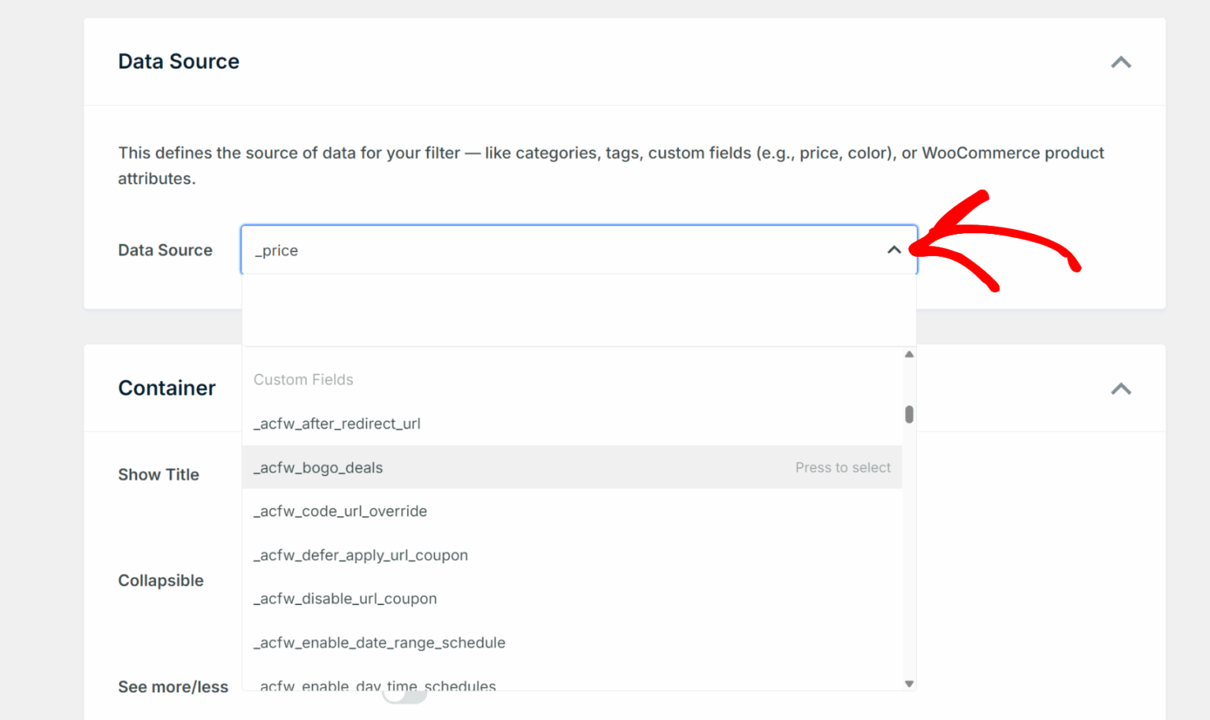Select _acfw_bogo_deals option
This screenshot has height=720, width=1210.
point(572,467)
